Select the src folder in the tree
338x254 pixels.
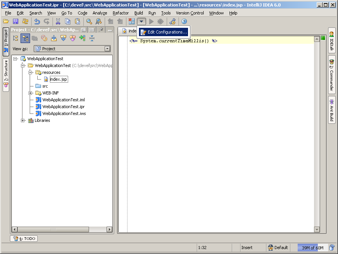[x=45, y=86]
